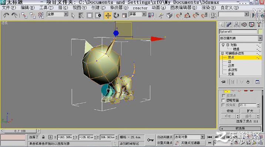Select the Select and Link tool
Image resolution: width=265 pixels, height=147 pixels.
24,16
